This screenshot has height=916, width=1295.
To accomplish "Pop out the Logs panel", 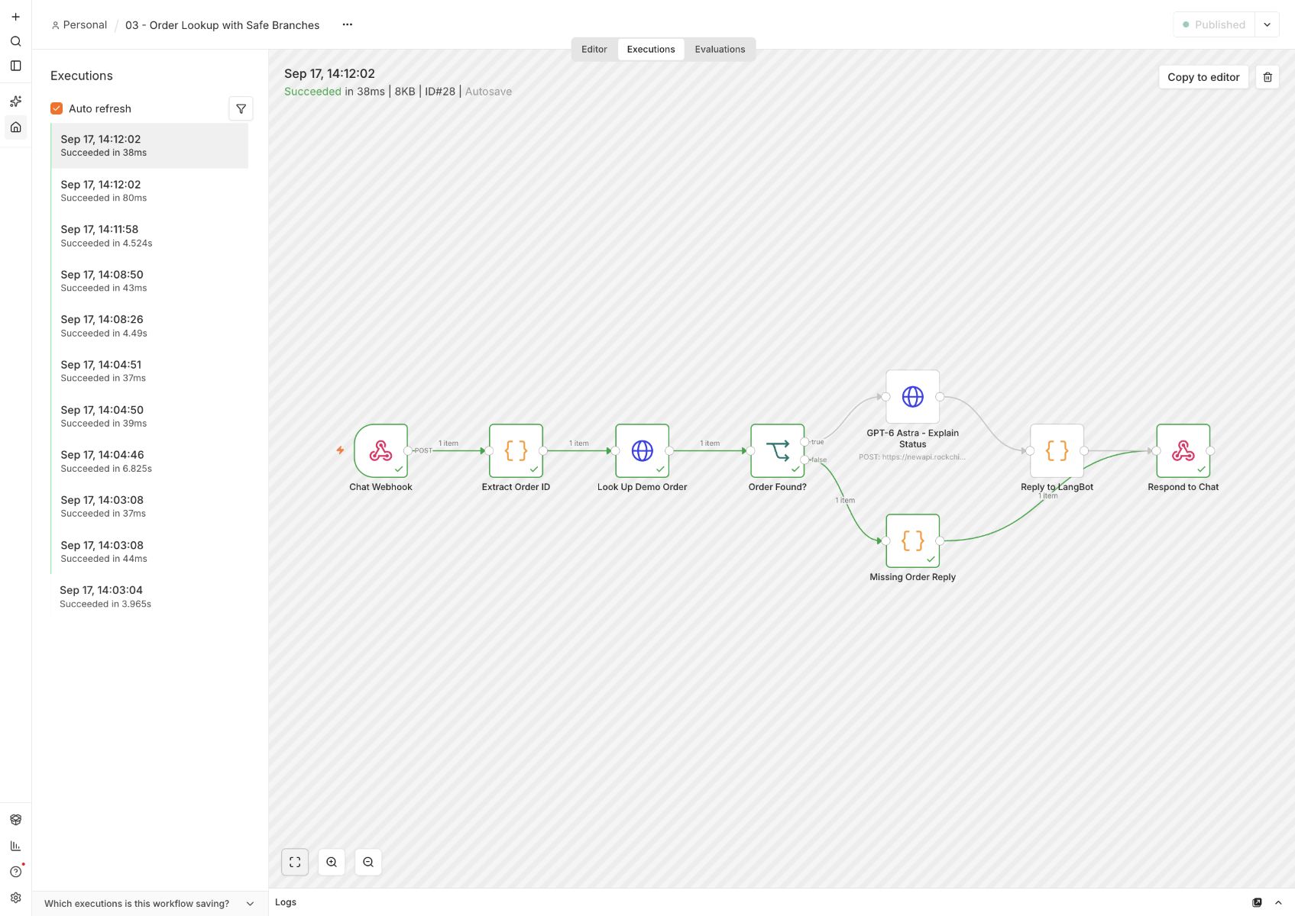I will [1257, 902].
